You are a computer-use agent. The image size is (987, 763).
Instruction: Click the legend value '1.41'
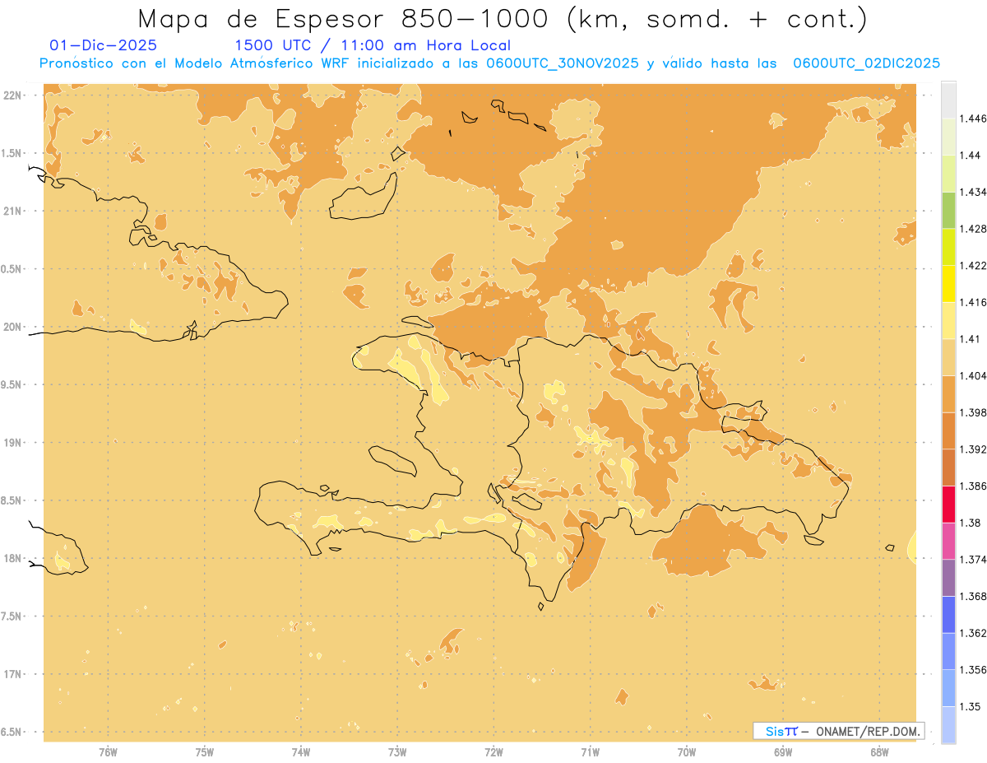point(971,339)
